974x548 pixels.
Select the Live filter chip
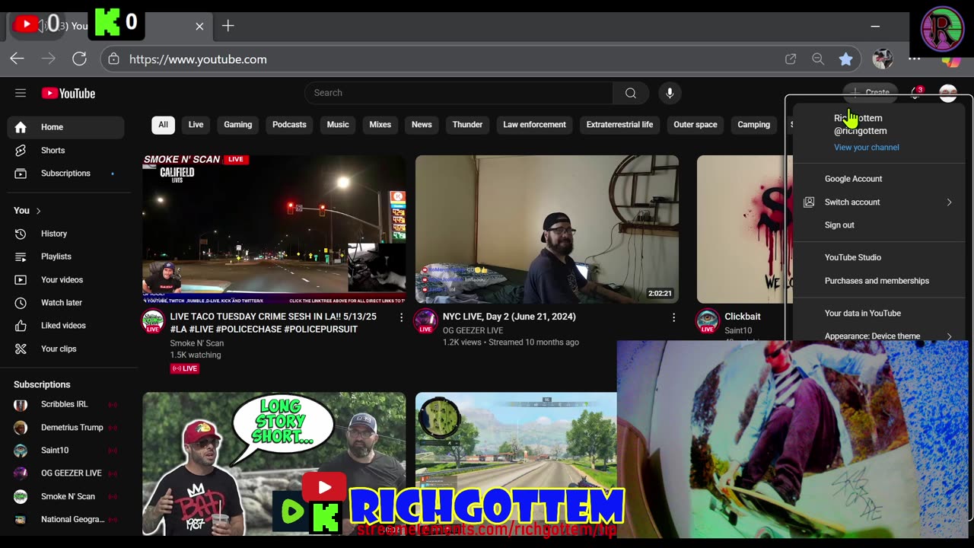click(196, 125)
